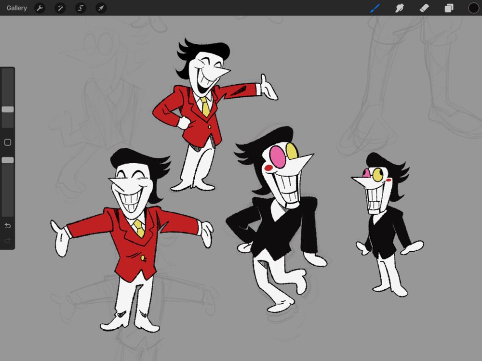Click the brush opacity slider handle

pos(8,160)
